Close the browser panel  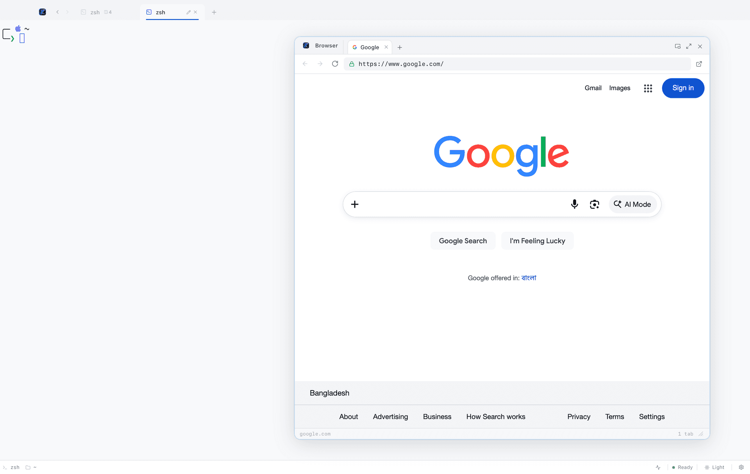700,46
